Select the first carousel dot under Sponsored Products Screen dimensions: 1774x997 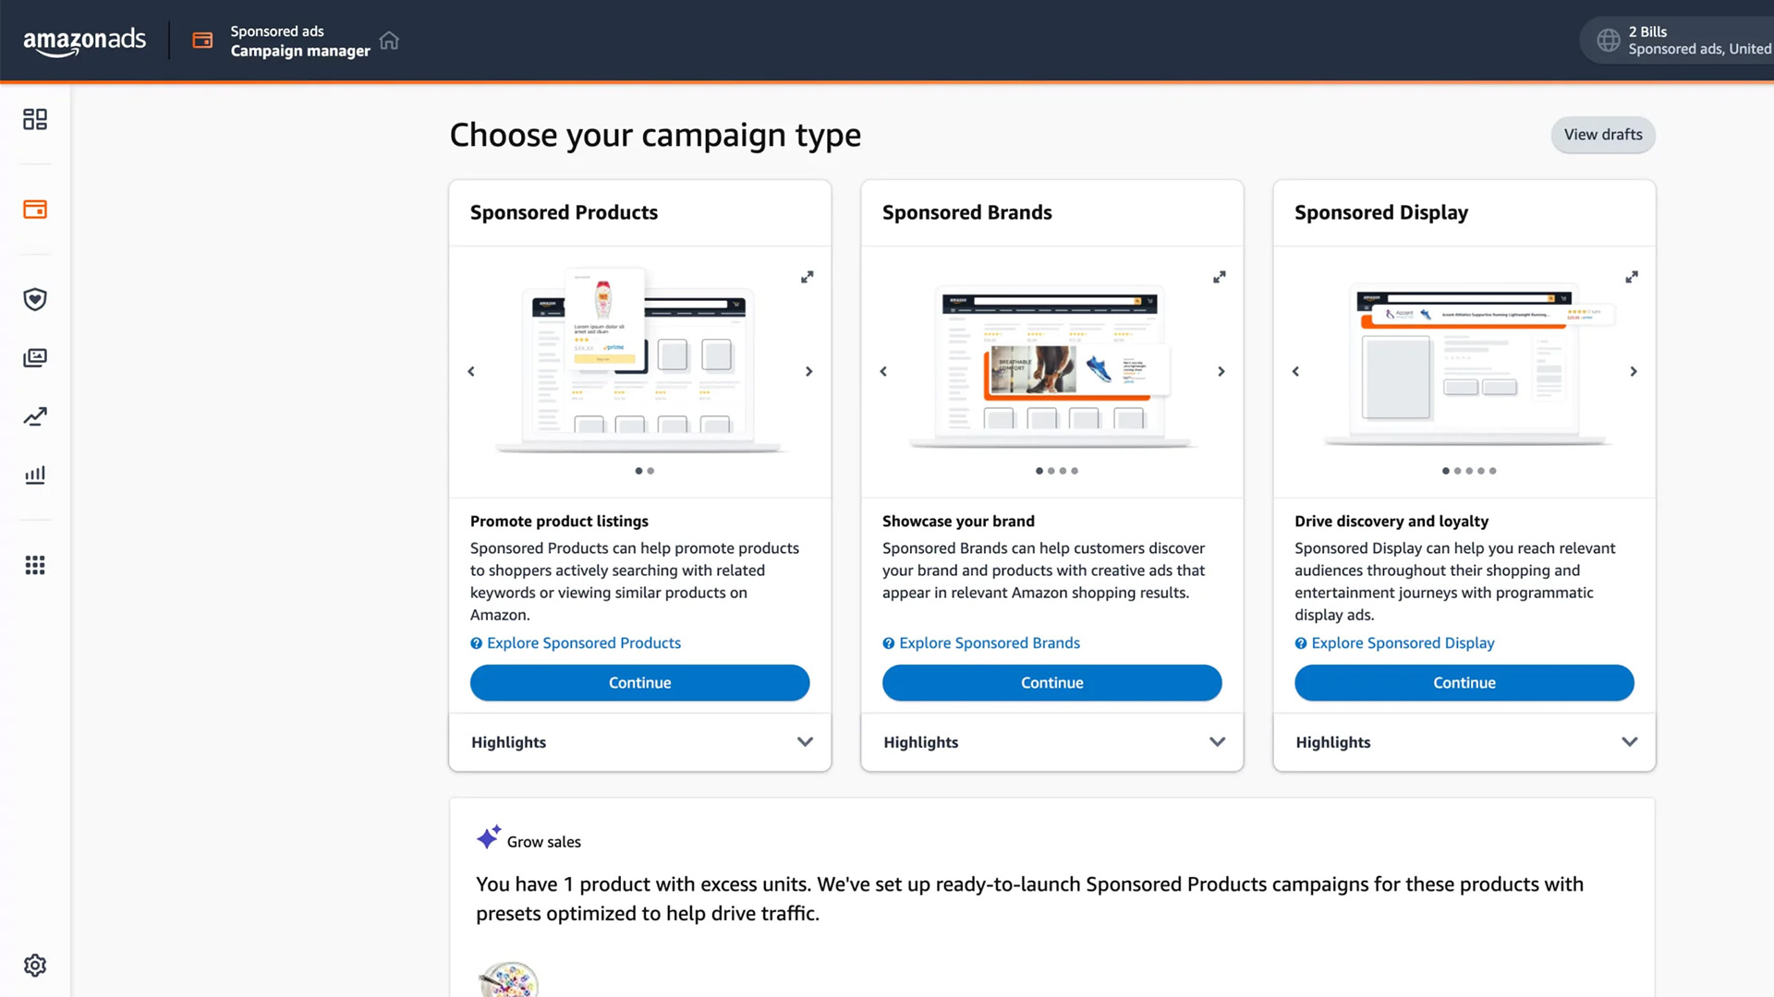640,470
